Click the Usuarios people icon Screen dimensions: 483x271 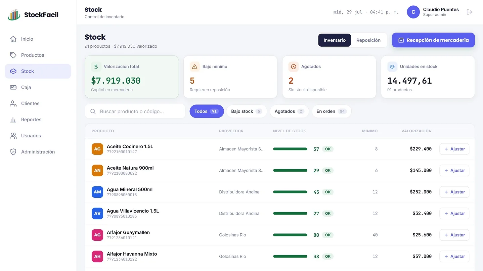click(x=13, y=136)
